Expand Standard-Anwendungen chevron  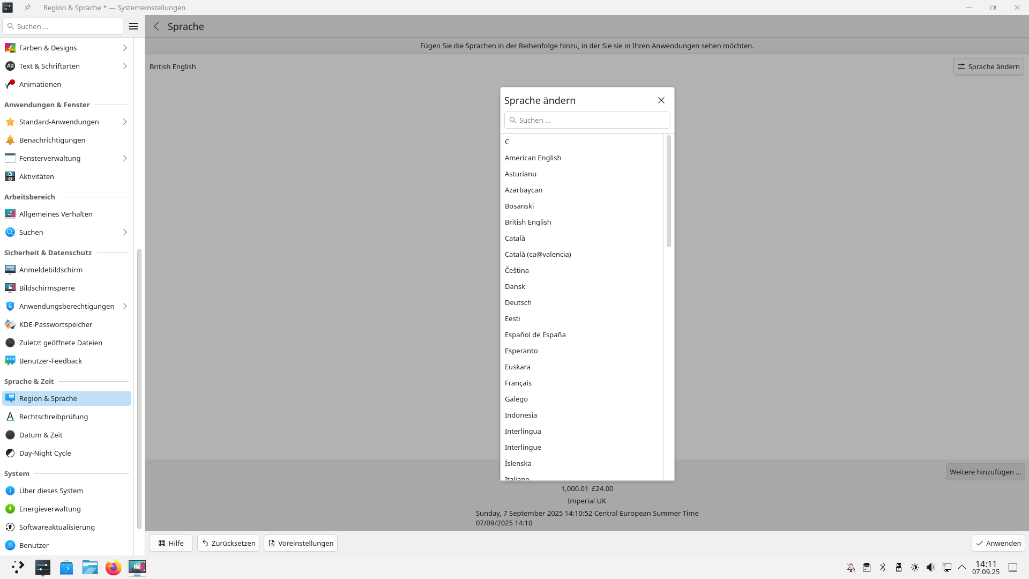(x=125, y=122)
